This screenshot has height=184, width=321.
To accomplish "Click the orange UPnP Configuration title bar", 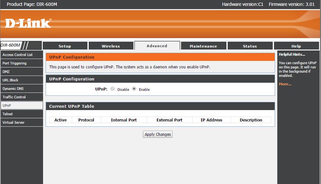I will click(x=160, y=57).
